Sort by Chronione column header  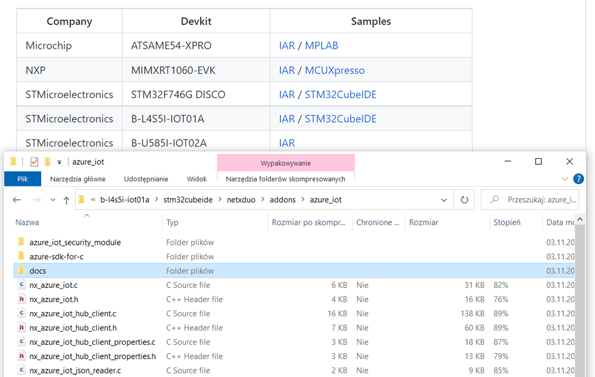tap(378, 222)
